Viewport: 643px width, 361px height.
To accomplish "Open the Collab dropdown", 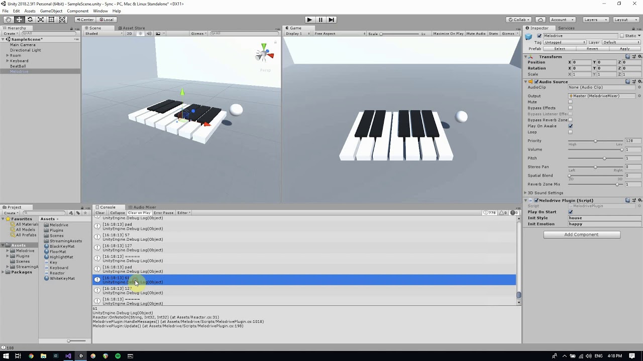I will click(519, 20).
